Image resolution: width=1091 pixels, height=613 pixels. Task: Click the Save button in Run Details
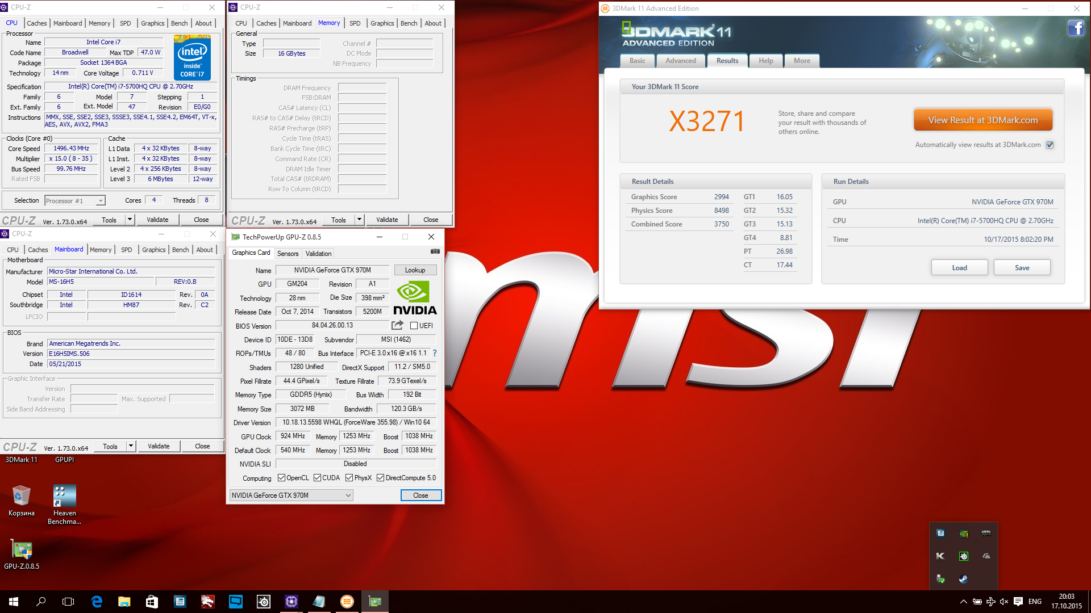click(x=1022, y=268)
